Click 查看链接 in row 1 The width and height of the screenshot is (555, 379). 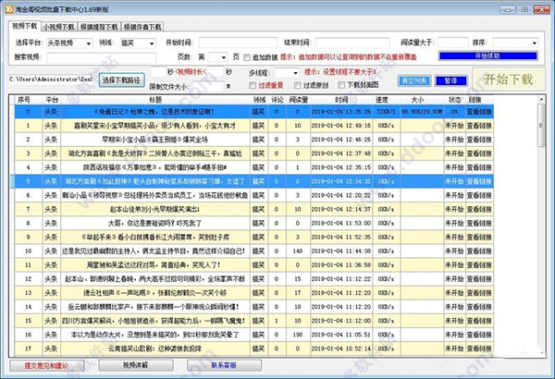coord(479,126)
